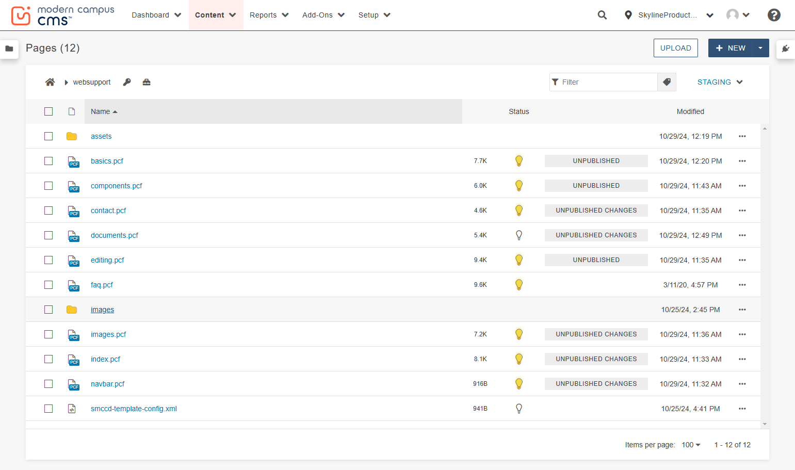The image size is (795, 470).
Task: Open the user profile dropdown
Action: coord(738,15)
